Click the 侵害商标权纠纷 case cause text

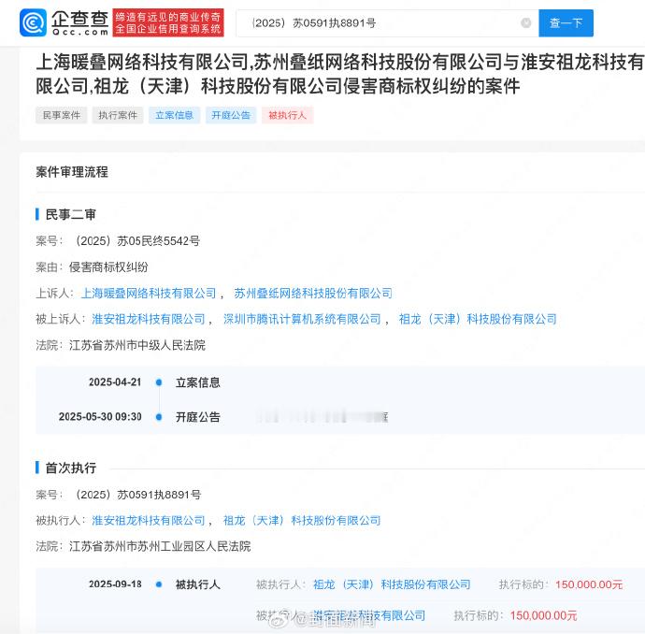click(x=108, y=267)
